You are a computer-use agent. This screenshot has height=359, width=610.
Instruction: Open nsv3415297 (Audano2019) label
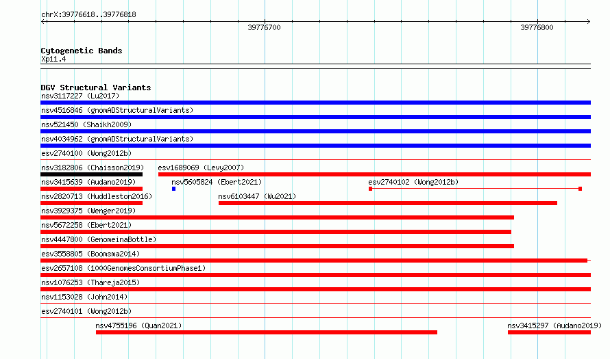click(554, 325)
